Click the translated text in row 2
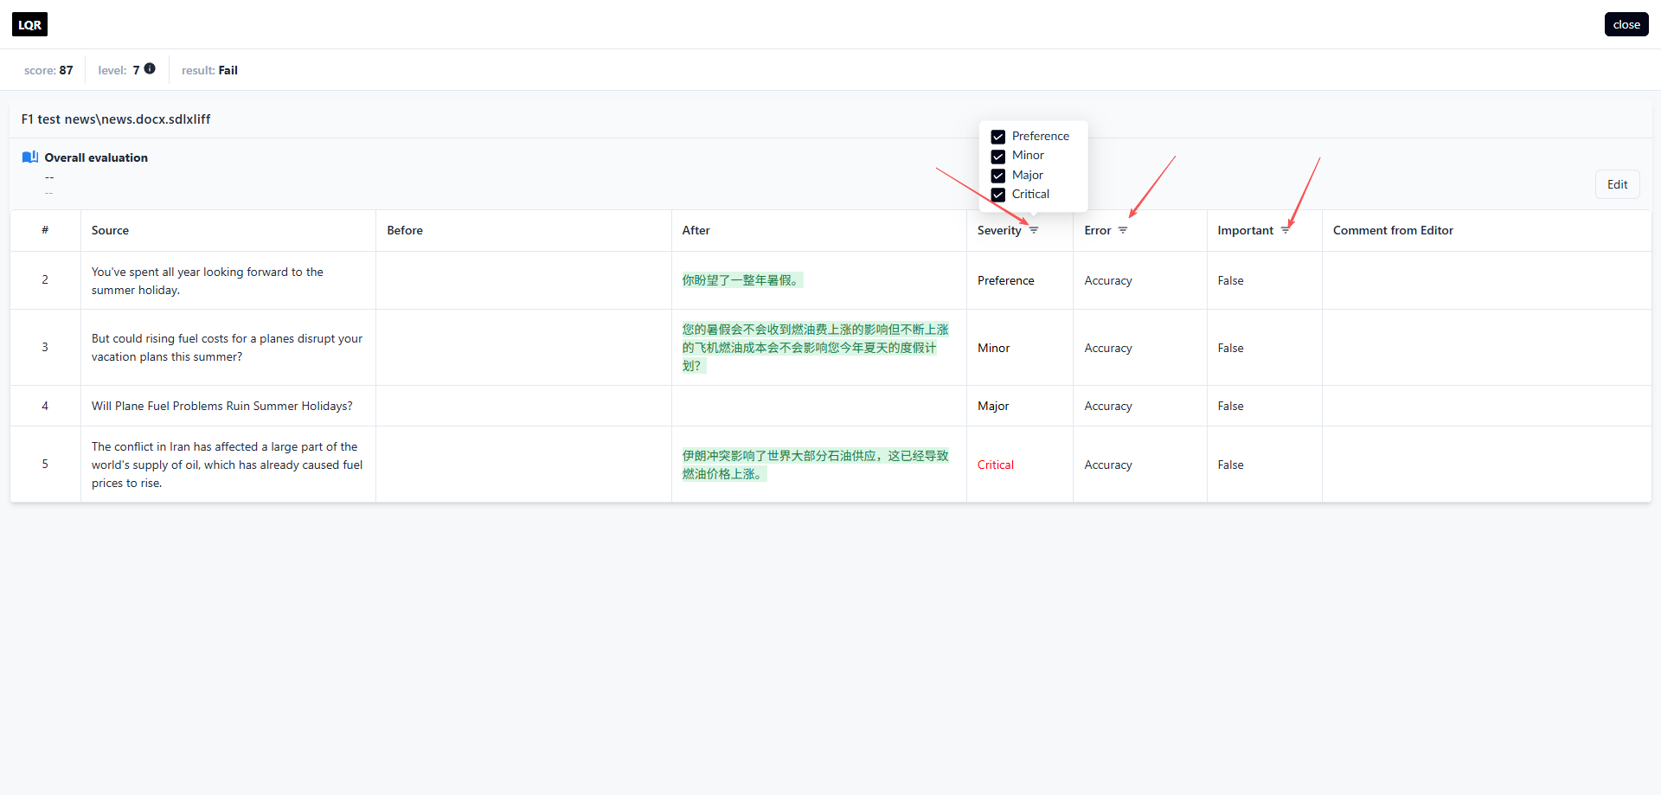Viewport: 1661px width, 795px height. click(742, 280)
